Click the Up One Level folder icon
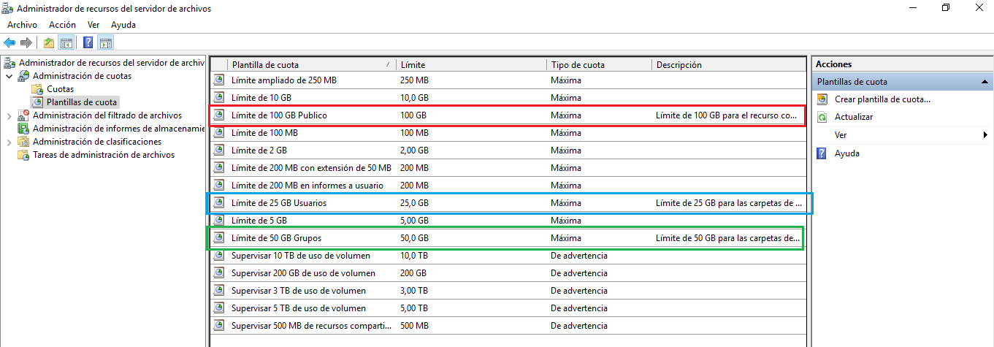 [49, 42]
